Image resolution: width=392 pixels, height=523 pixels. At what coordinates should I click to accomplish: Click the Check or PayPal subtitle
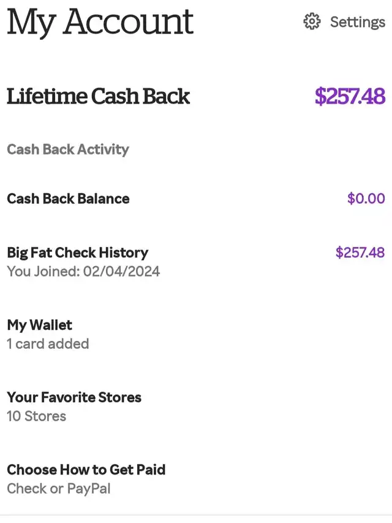coord(58,488)
